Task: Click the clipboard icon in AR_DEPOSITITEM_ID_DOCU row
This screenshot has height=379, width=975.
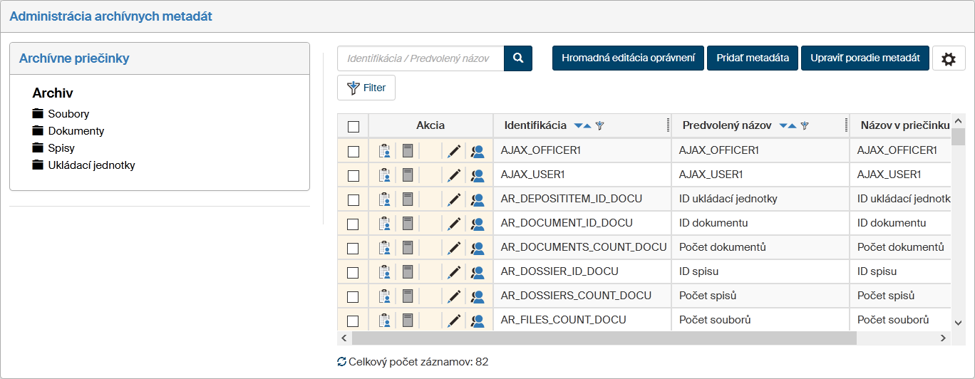Action: click(384, 199)
